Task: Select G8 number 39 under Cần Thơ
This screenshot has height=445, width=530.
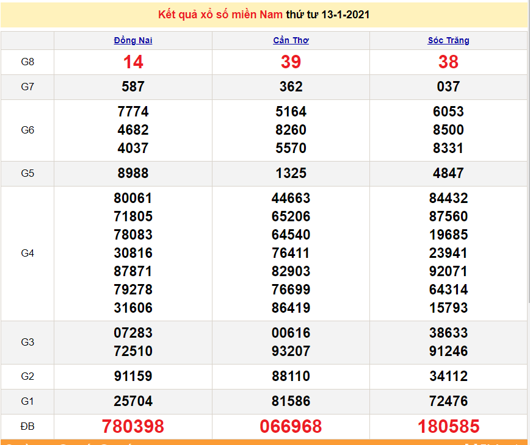Action: 291,62
